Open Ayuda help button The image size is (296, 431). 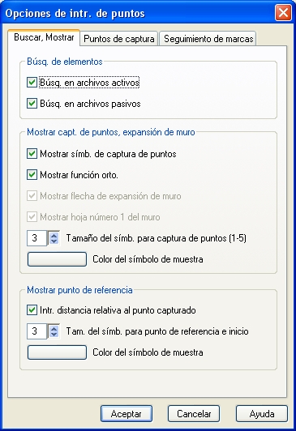click(262, 414)
